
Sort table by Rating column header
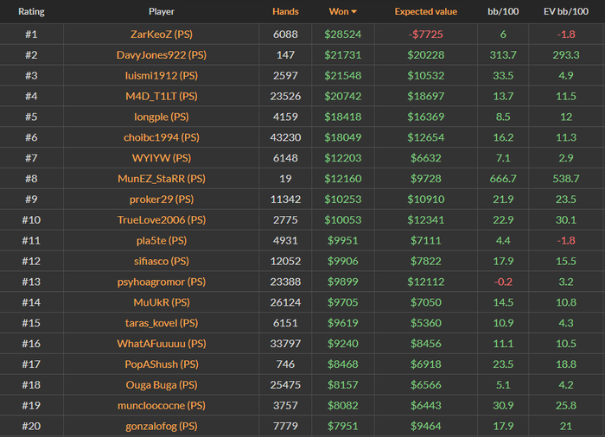click(x=31, y=13)
